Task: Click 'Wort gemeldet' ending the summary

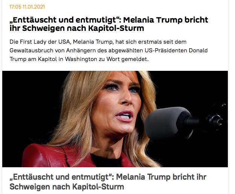Action: point(127,59)
